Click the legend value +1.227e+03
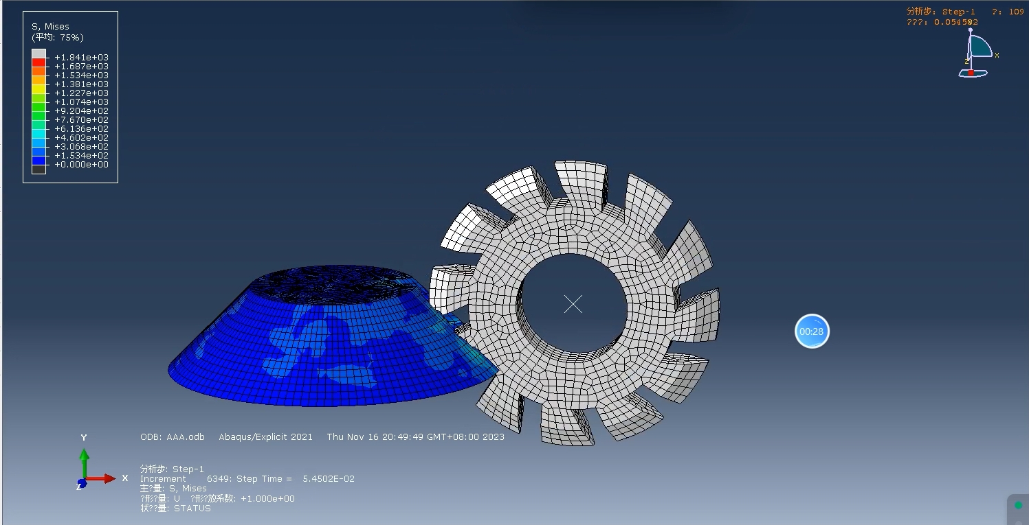 click(82, 93)
